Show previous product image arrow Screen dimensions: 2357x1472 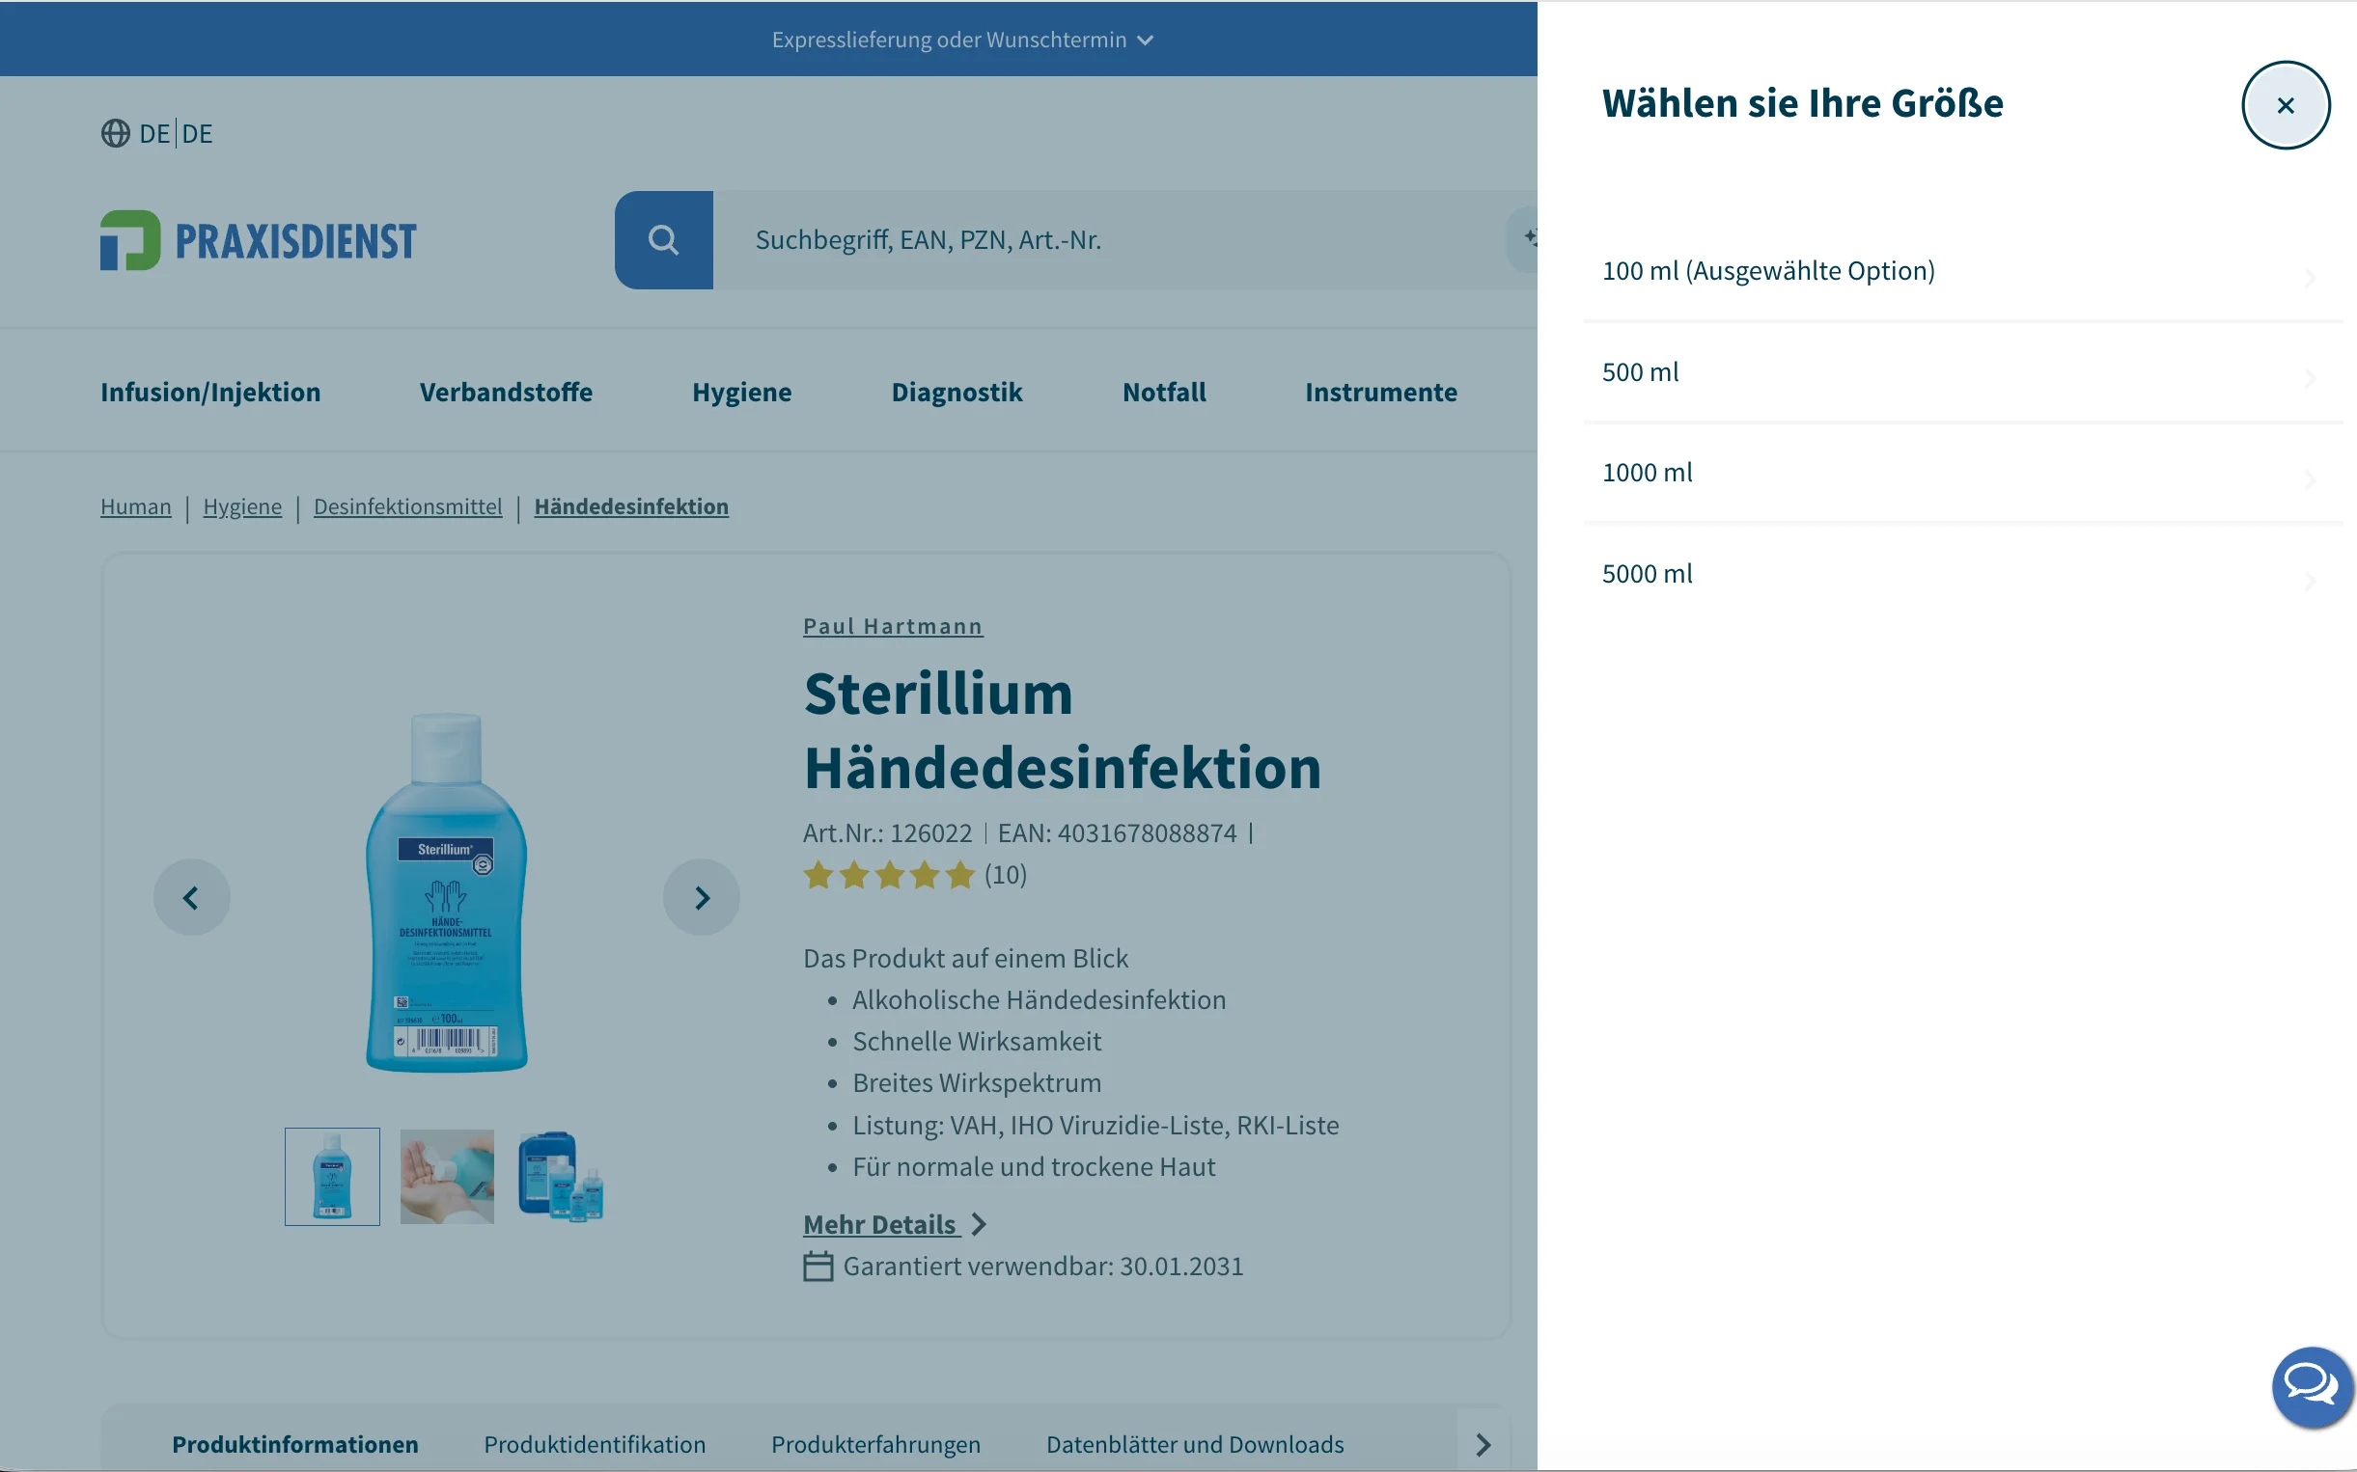[192, 898]
